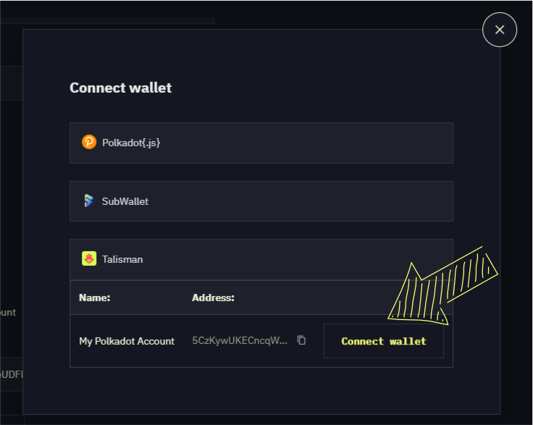Click the Connect wallet dialog heading
Image resolution: width=533 pixels, height=425 pixels.
pos(121,88)
